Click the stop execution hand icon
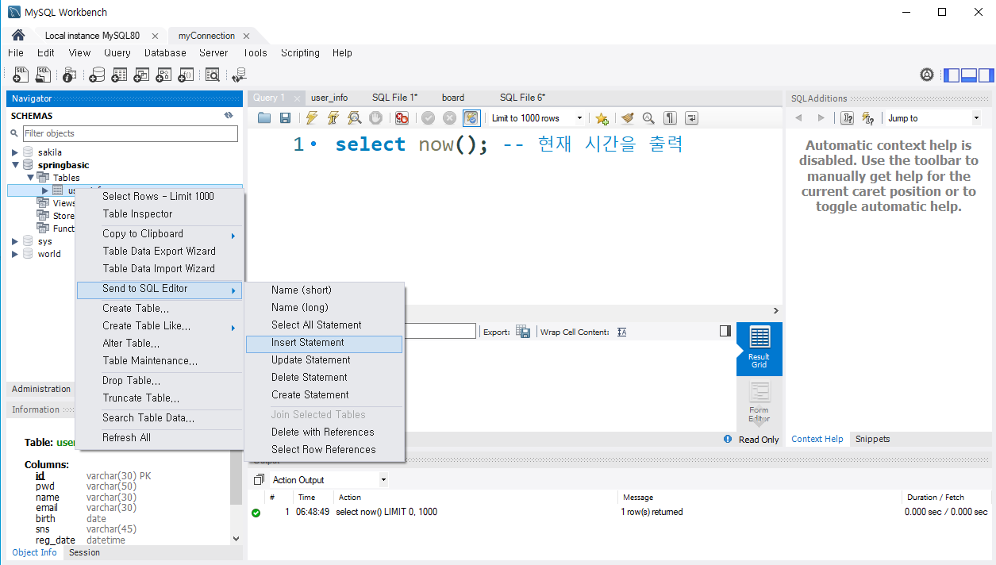 click(x=375, y=117)
